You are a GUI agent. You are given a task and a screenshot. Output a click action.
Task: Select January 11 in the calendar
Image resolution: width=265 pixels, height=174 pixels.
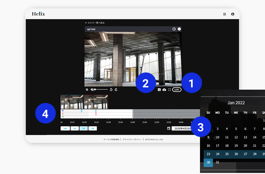click(227, 137)
